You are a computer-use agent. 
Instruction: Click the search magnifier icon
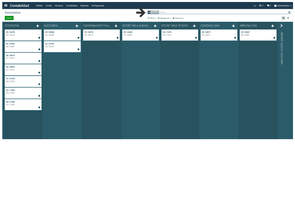pos(289,12)
